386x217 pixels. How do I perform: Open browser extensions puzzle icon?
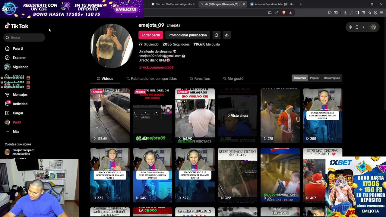(x=330, y=13)
